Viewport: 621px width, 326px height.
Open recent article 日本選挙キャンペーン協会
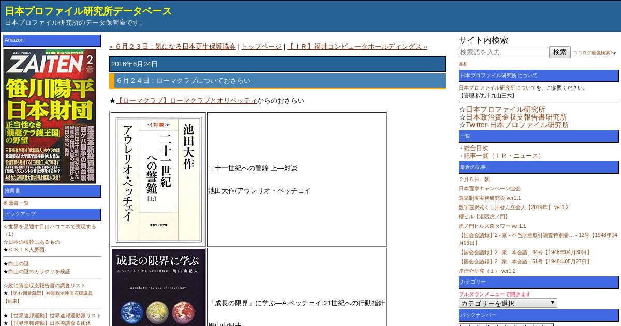[490, 189]
